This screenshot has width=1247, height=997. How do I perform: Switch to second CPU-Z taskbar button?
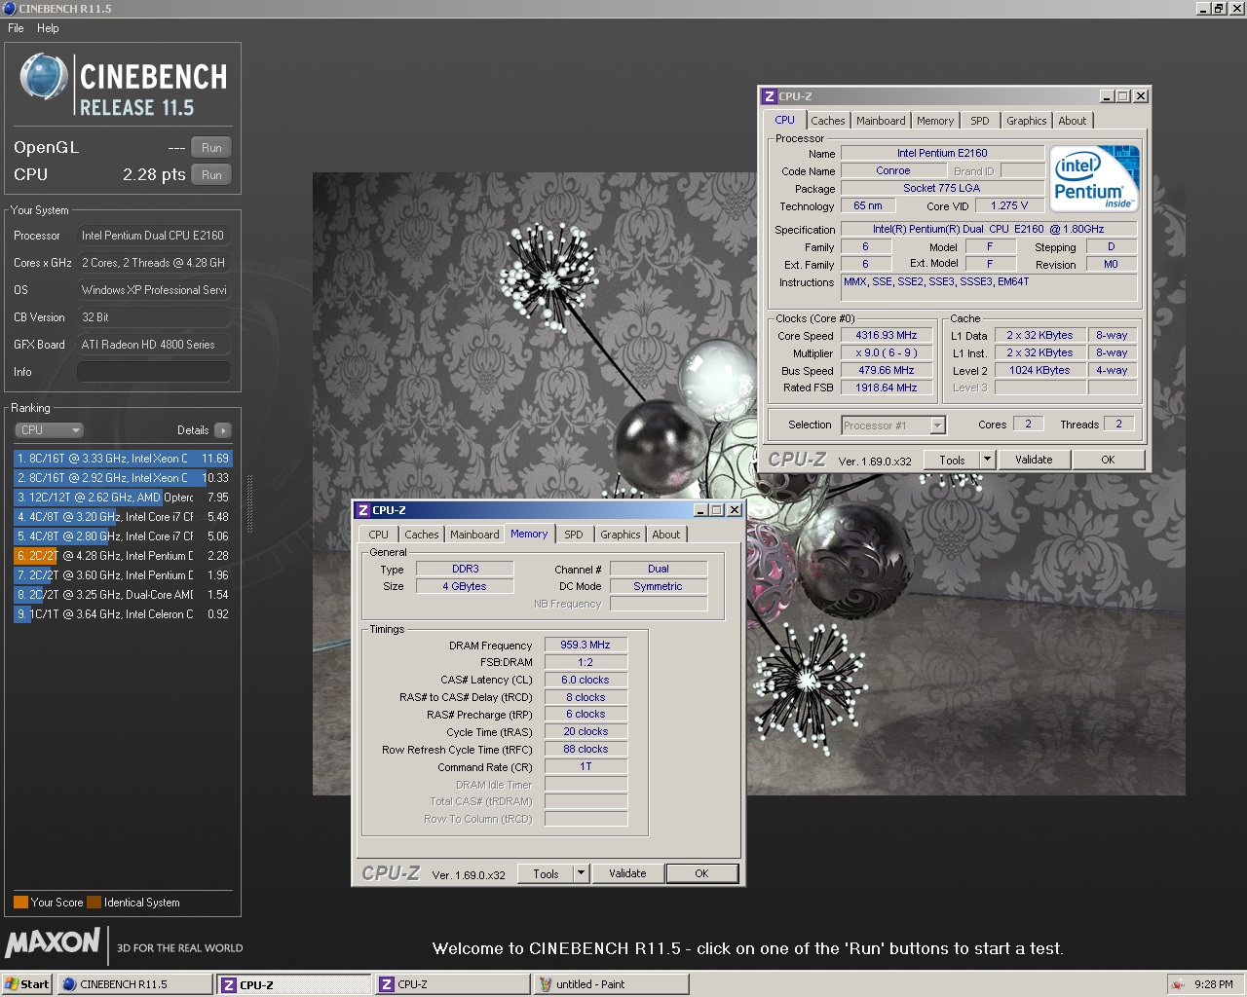point(453,984)
